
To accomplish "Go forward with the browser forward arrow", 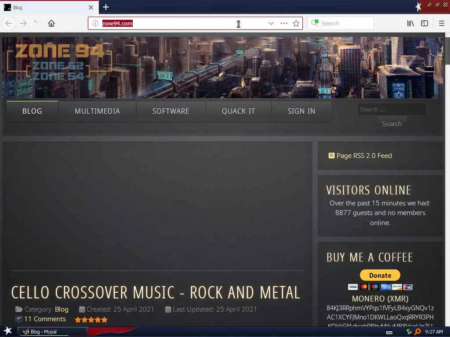I will pos(23,23).
